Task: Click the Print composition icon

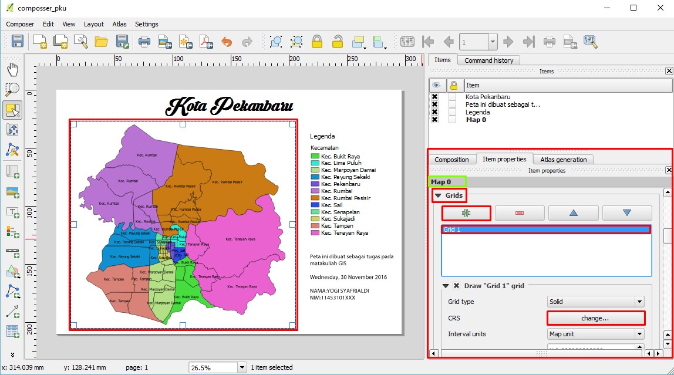Action: click(144, 42)
